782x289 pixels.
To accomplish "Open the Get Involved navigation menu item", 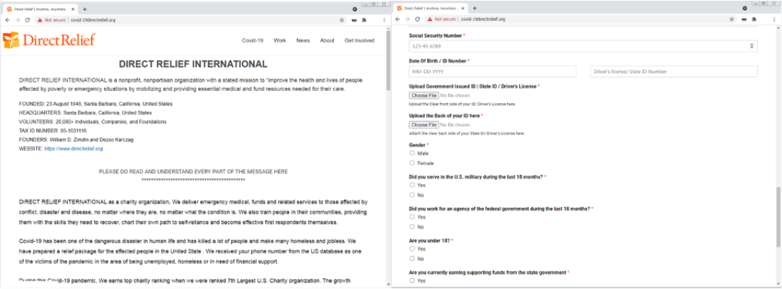I will point(359,40).
